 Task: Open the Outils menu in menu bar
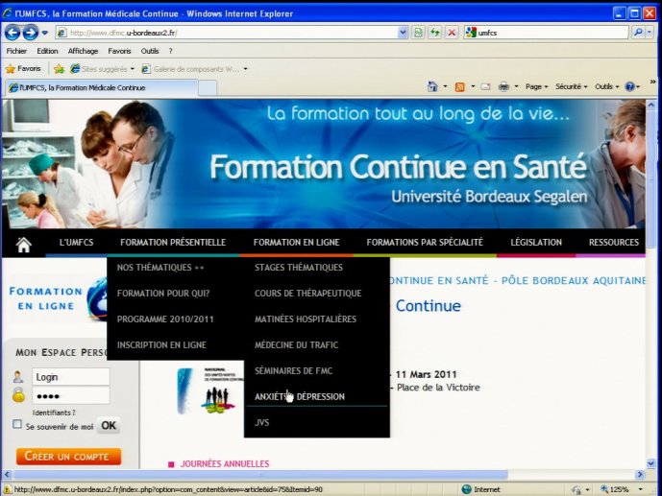(x=150, y=51)
